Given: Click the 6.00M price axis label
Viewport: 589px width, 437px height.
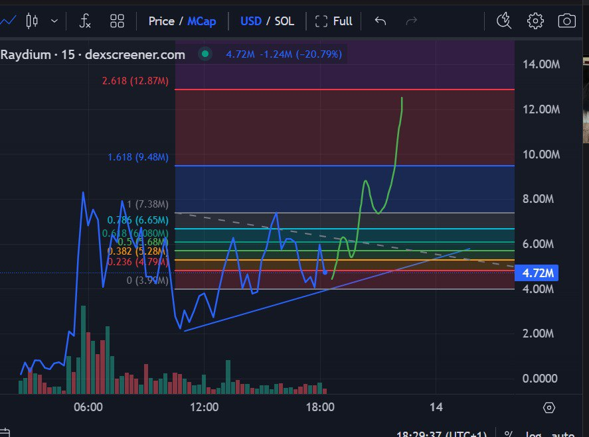Looking at the screenshot, I should click(x=539, y=244).
